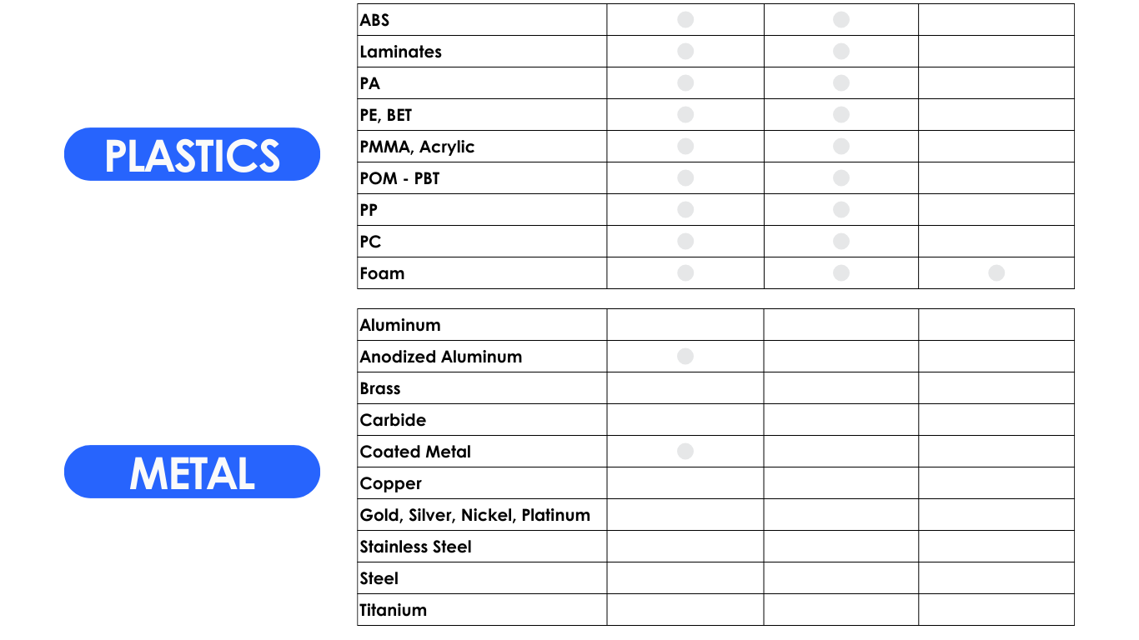Image resolution: width=1139 pixels, height=640 pixels.
Task: Select the Foam material row label
Action: [x=382, y=273]
